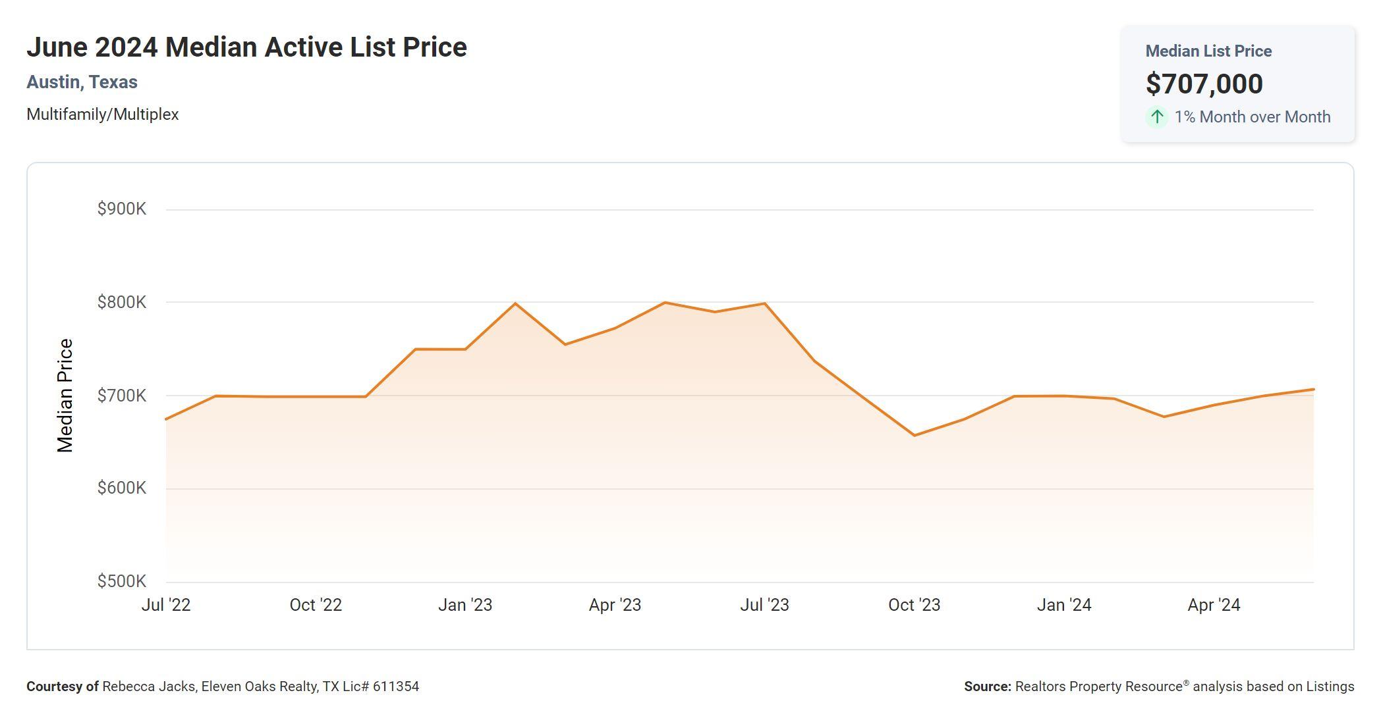Click the green up-arrow trend icon
This screenshot has height=724, width=1381.
click(1156, 117)
